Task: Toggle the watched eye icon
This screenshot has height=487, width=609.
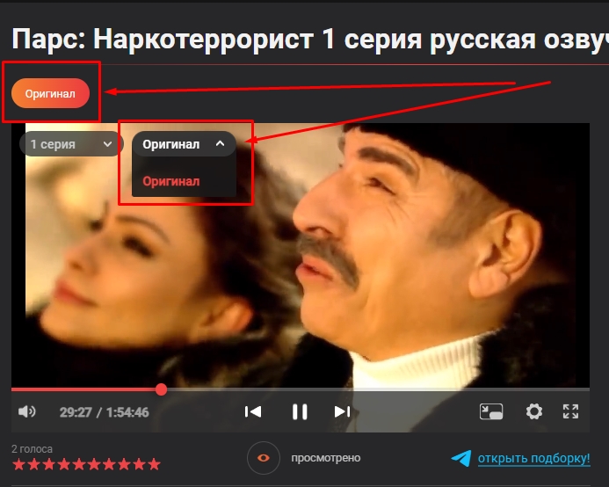Action: tap(262, 458)
